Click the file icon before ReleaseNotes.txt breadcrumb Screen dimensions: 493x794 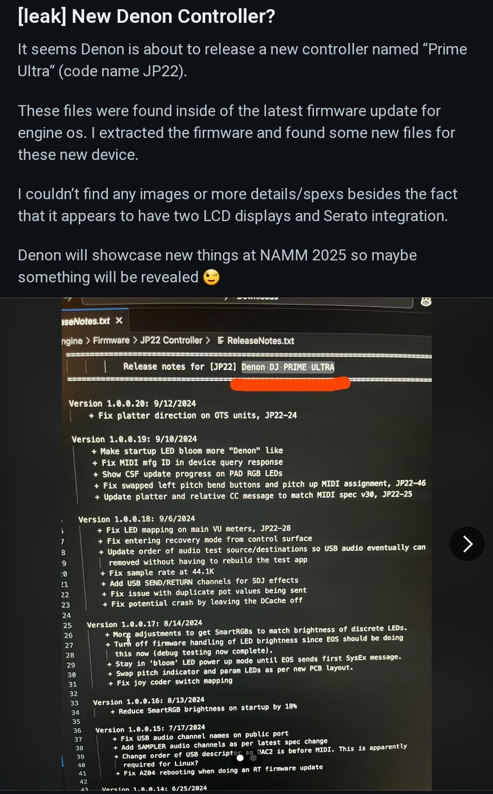[x=221, y=340]
